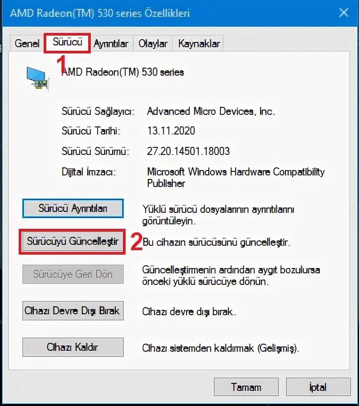Click the driver date 13.11.2020

tap(171, 131)
